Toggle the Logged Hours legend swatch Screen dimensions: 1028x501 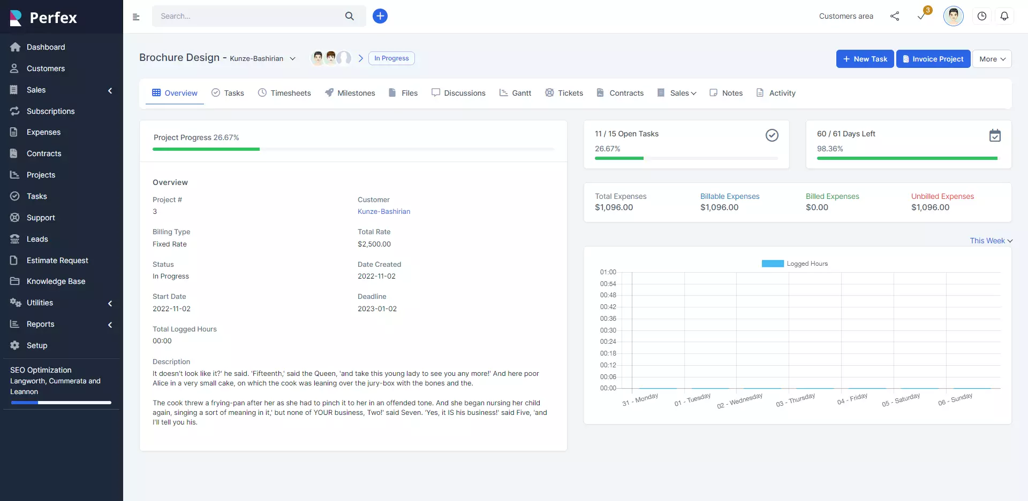[773, 264]
